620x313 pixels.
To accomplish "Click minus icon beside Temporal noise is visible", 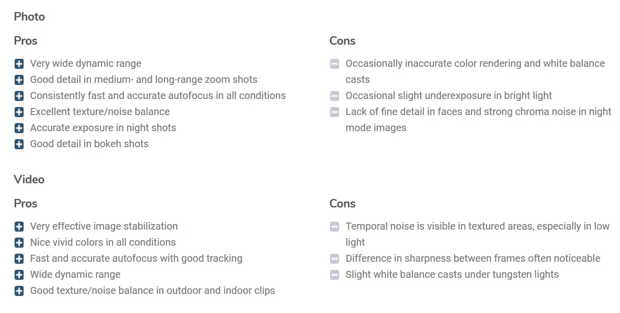I will (x=335, y=227).
